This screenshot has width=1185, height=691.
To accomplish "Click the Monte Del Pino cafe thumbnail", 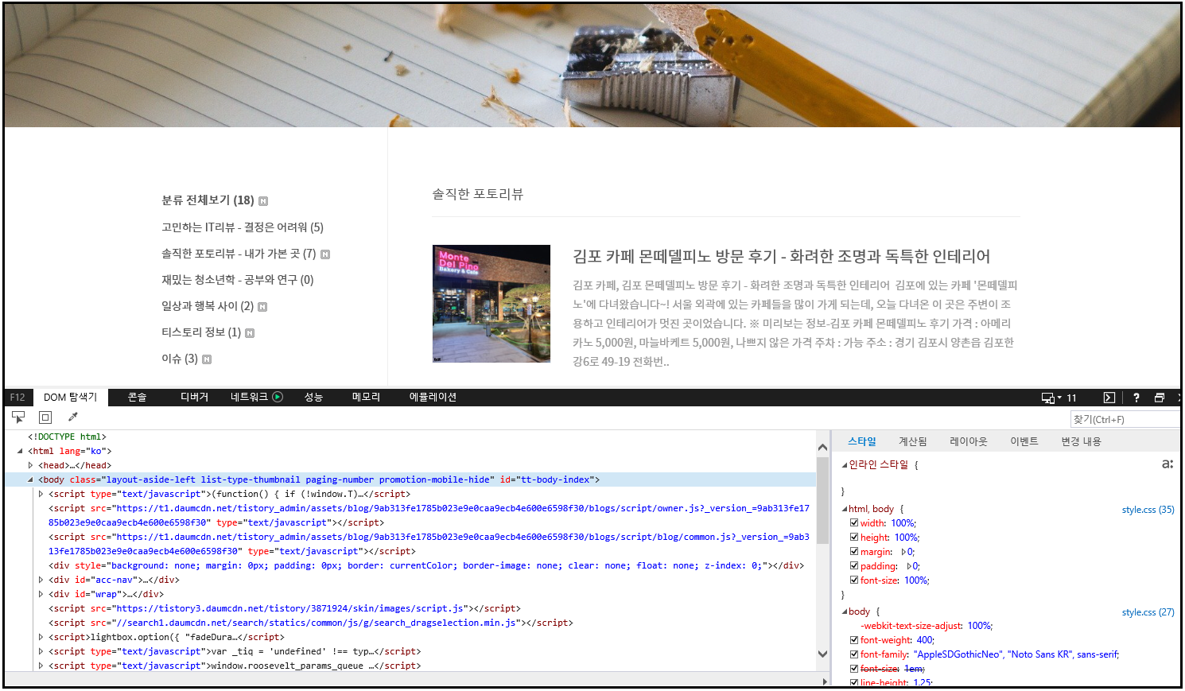I will point(491,304).
